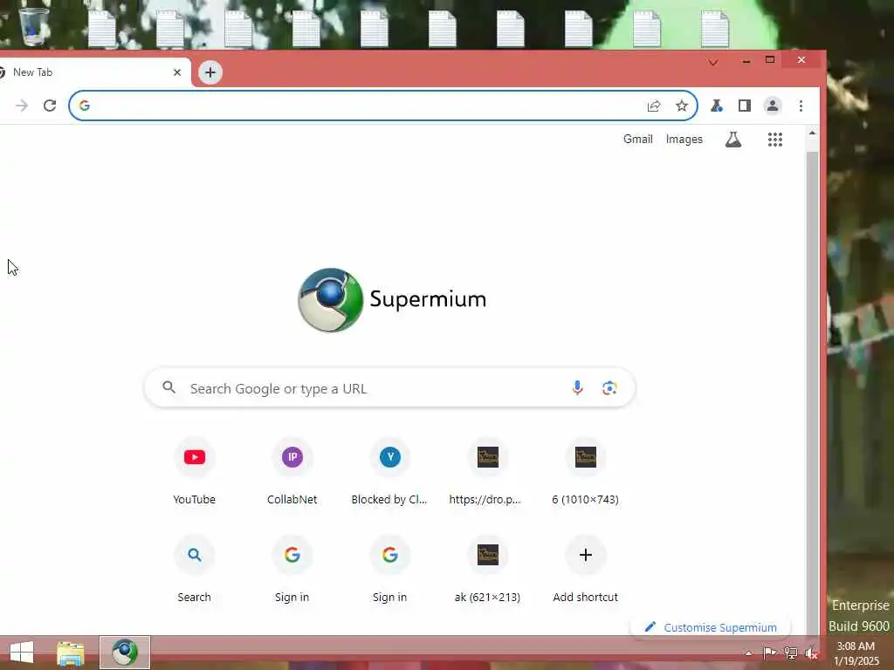This screenshot has height=670, width=894.
Task: Show hidden tray icons arrow
Action: 748,653
